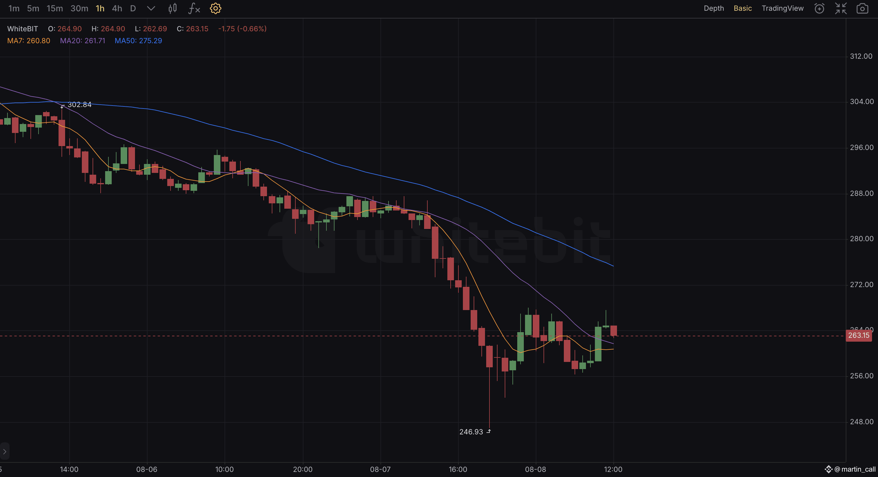
Task: Click the WhiteBIT pair label
Action: pyautogui.click(x=22, y=29)
